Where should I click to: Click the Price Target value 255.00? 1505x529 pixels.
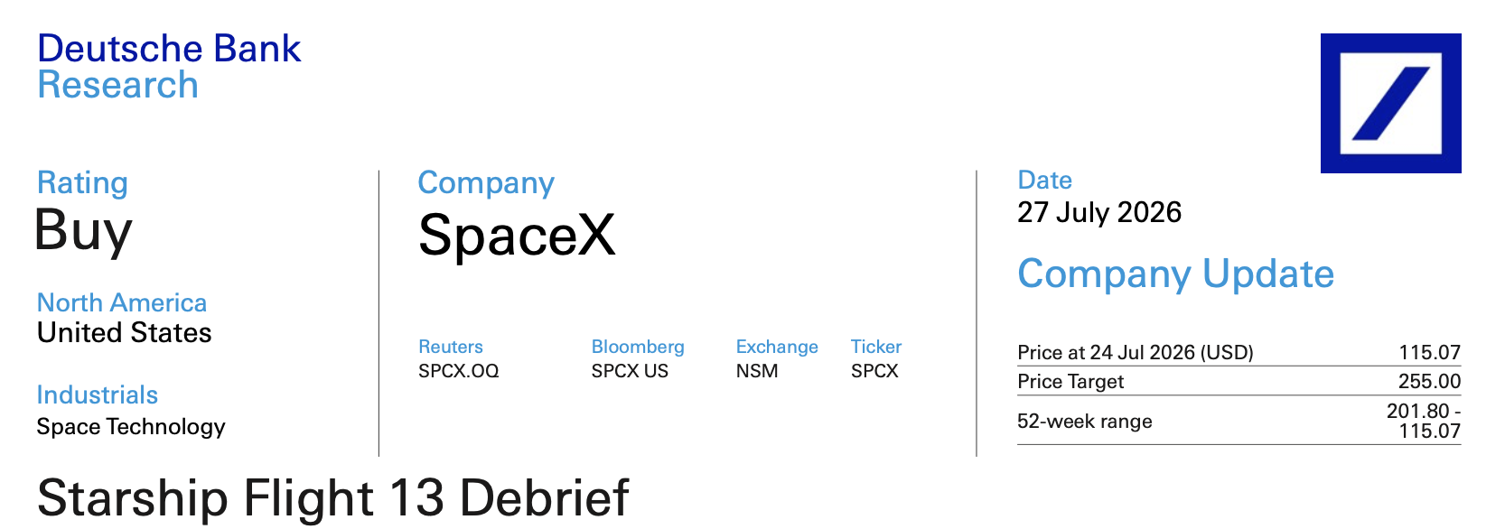coord(1429,381)
